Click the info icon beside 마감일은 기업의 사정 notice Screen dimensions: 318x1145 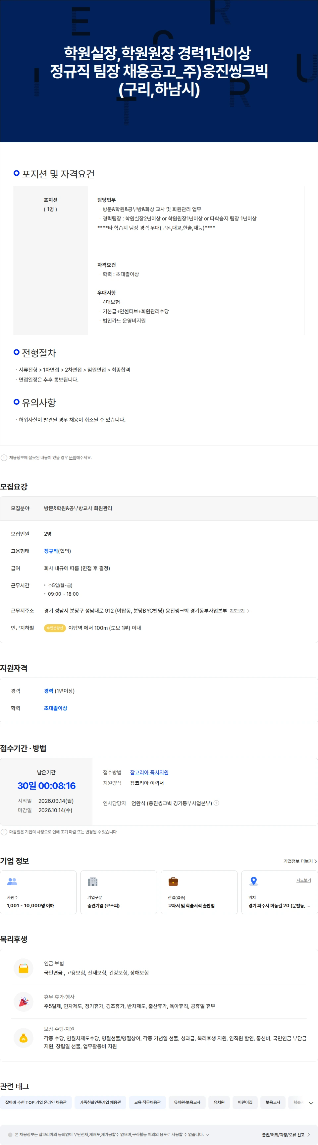click(x=4, y=832)
